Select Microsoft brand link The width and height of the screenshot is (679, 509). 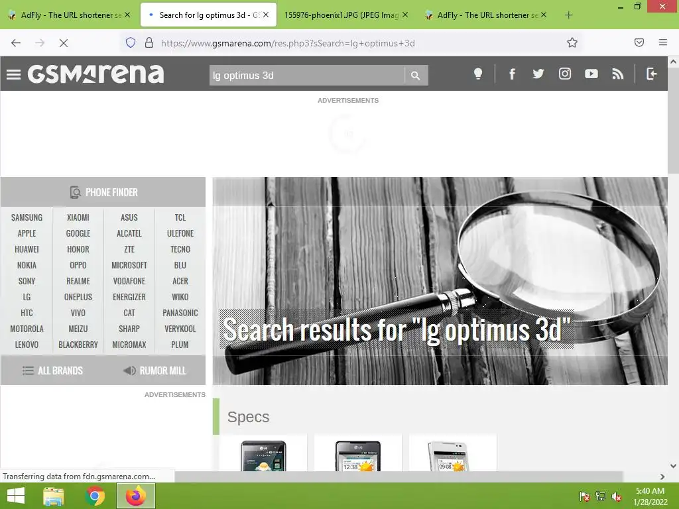(x=129, y=265)
